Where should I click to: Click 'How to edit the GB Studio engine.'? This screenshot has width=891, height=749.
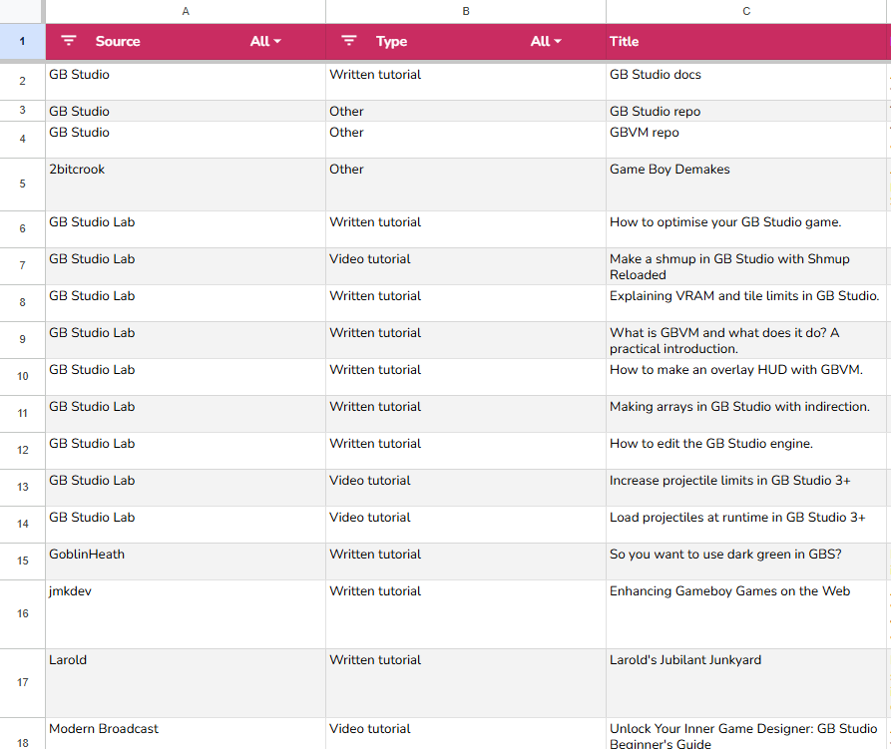[x=746, y=451]
